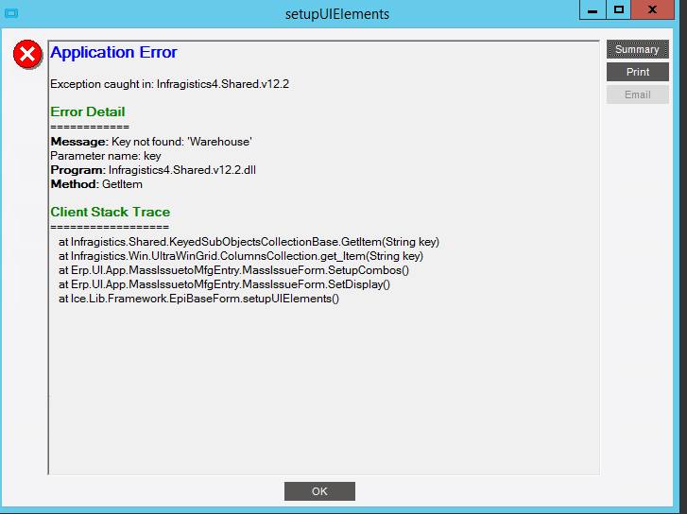The image size is (687, 514).
Task: Click the Print button
Action: point(638,72)
